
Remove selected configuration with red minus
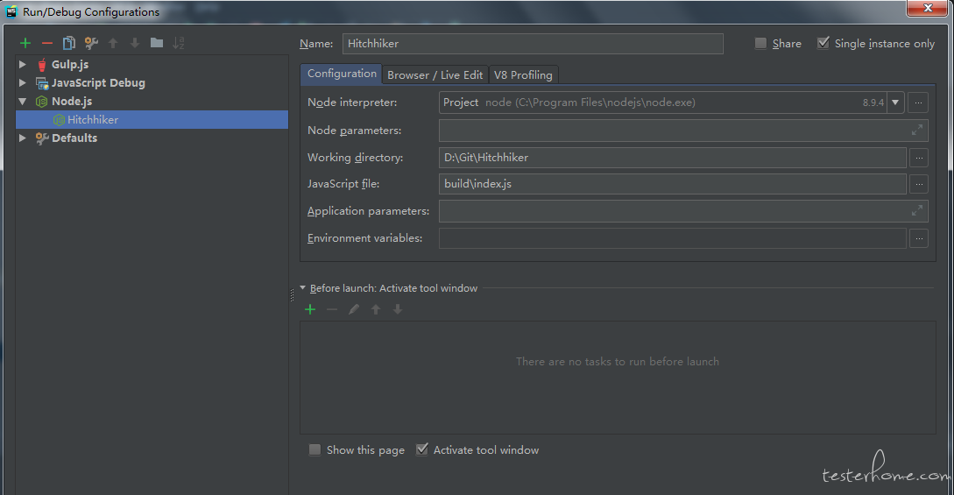click(x=46, y=43)
